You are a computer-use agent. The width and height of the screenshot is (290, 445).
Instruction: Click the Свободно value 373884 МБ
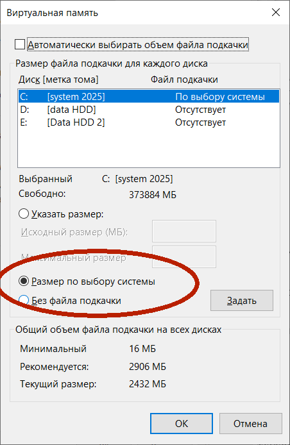[x=153, y=195]
